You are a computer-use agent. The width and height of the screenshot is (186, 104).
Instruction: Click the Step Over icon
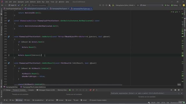click(x=80, y=90)
